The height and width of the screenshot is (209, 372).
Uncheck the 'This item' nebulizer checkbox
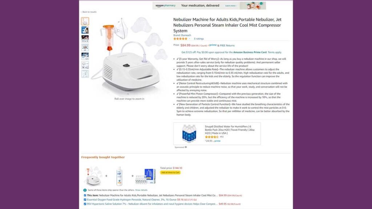[x=85, y=196]
